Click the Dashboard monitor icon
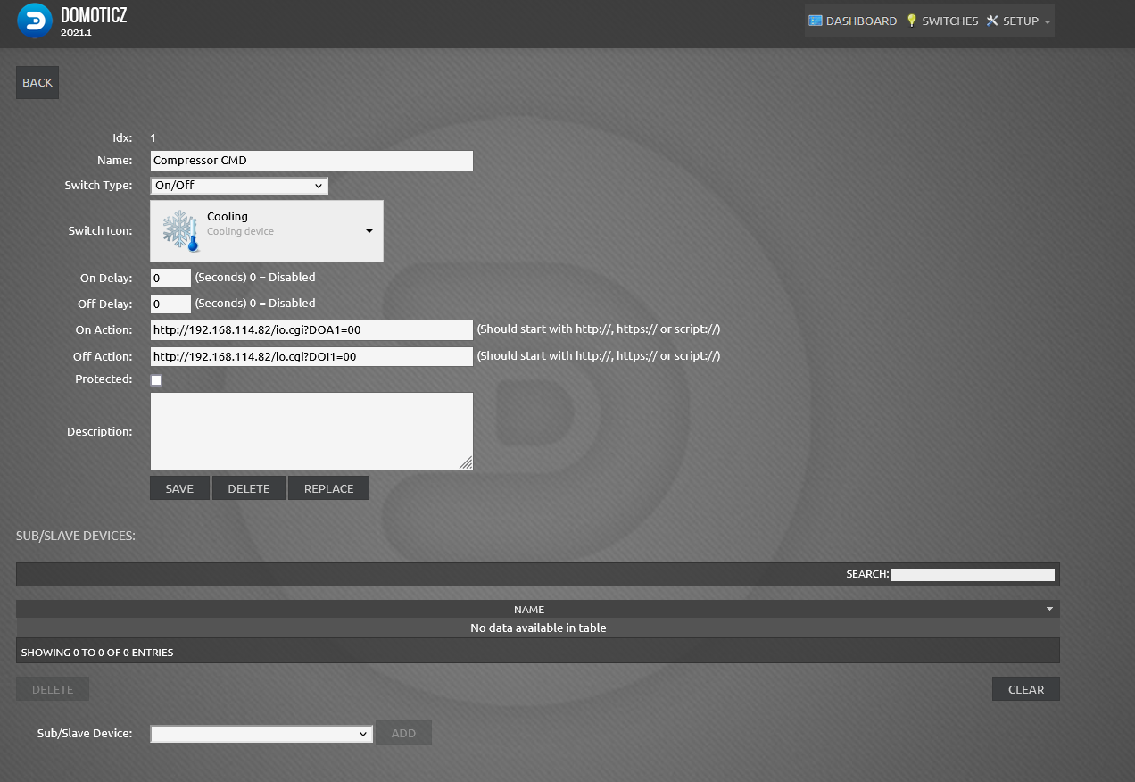Image resolution: width=1135 pixels, height=782 pixels. coord(816,21)
